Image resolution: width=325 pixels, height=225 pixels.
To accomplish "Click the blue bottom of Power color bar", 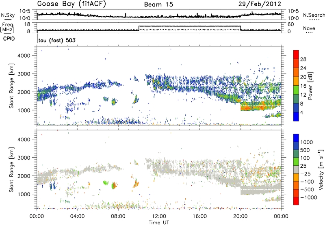I will coord(296,117).
